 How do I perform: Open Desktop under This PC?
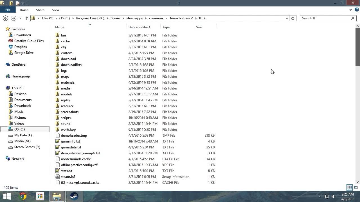coord(20,94)
